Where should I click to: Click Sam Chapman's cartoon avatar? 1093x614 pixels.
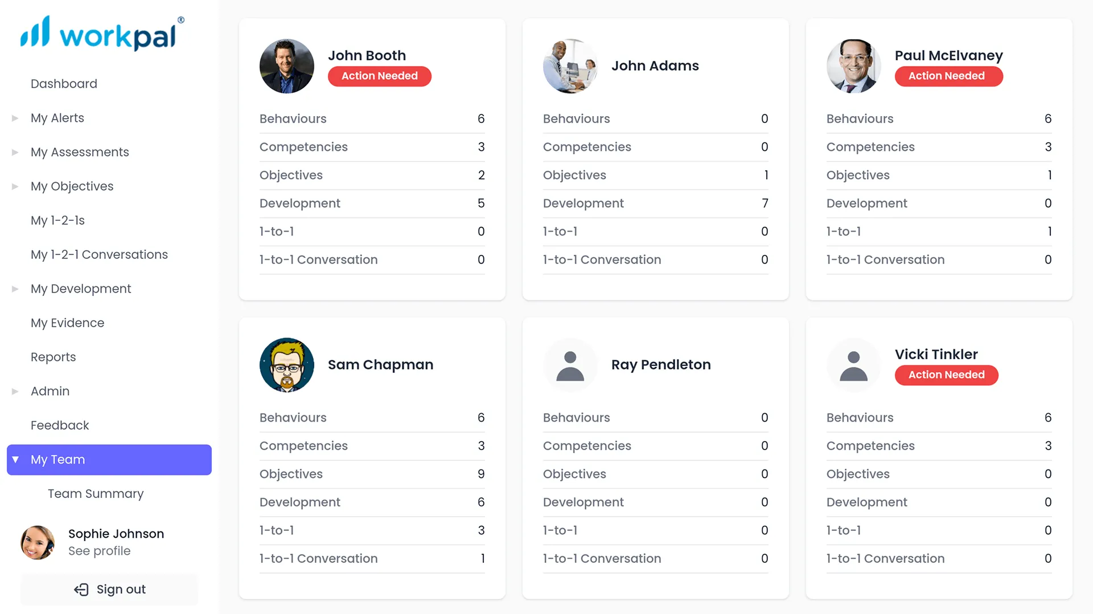287,365
